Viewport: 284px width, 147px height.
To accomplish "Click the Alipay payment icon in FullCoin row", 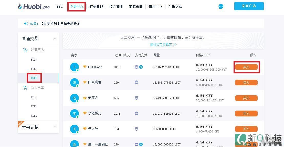I will [141, 67].
